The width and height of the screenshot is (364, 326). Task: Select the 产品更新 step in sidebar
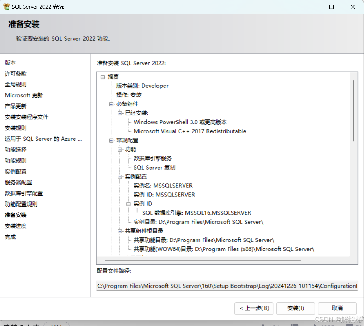pos(16,106)
